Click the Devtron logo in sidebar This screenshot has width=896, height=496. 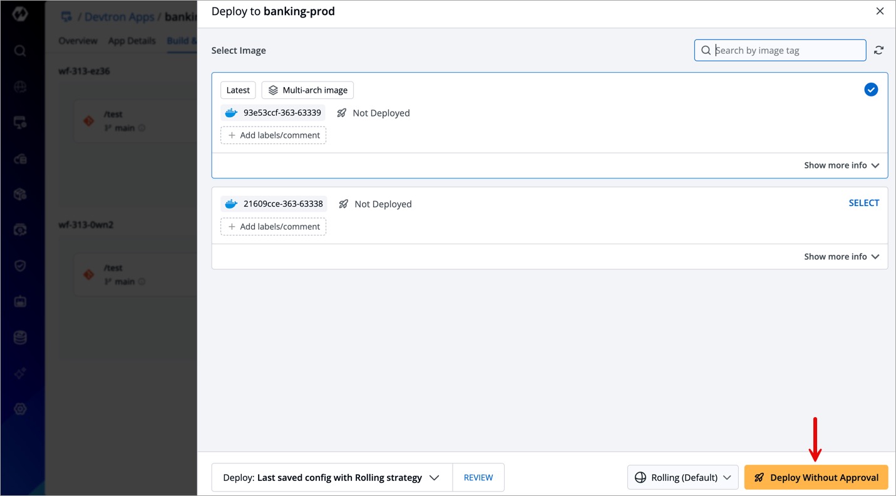(x=20, y=14)
